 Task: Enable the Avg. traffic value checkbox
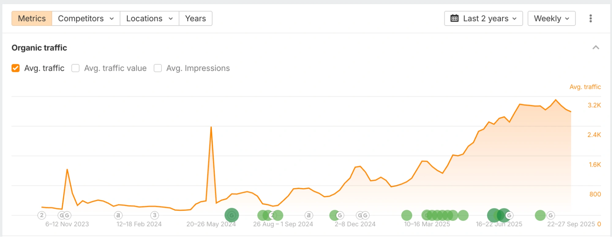[x=75, y=68]
